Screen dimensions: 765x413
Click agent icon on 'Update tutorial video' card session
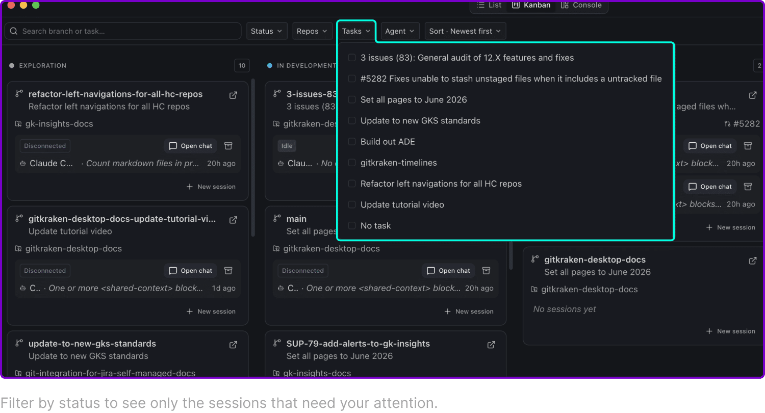point(23,289)
